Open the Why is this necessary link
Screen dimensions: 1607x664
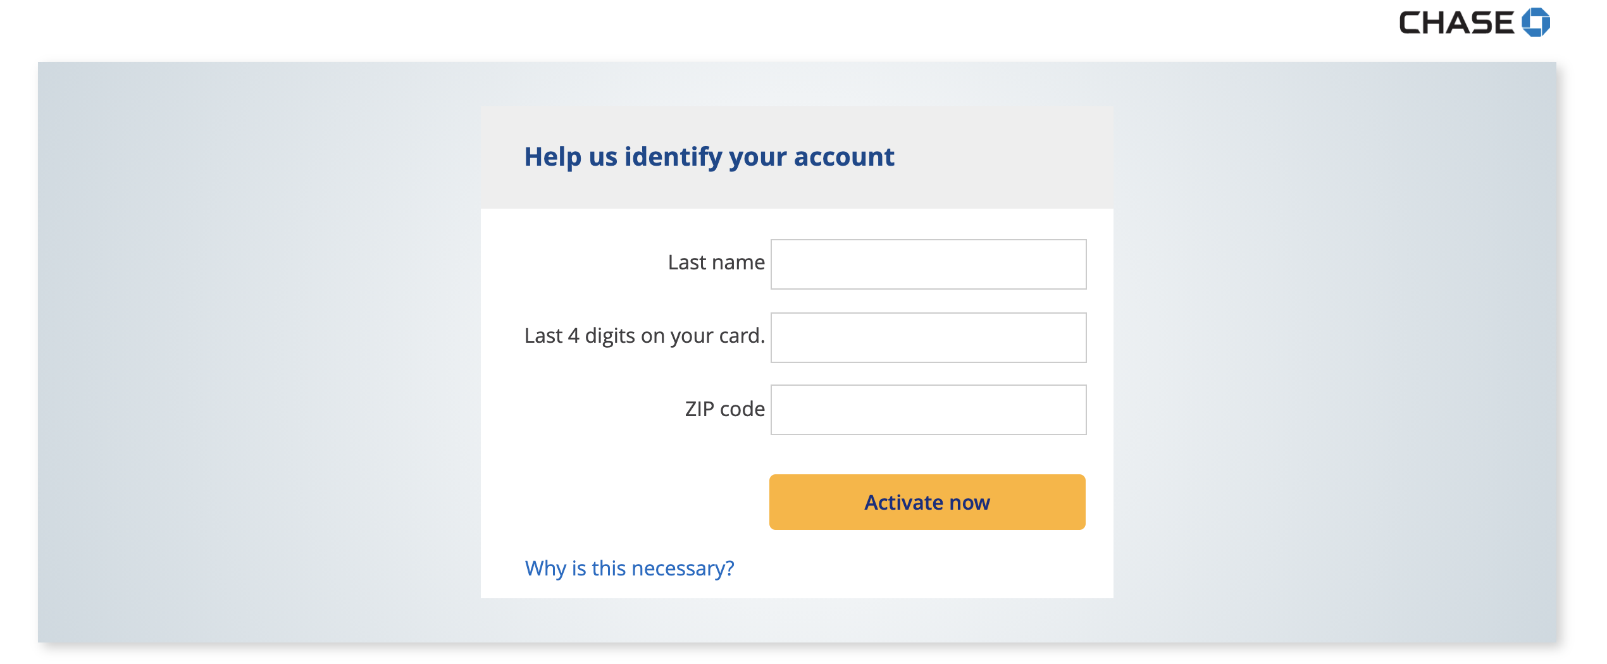coord(630,568)
